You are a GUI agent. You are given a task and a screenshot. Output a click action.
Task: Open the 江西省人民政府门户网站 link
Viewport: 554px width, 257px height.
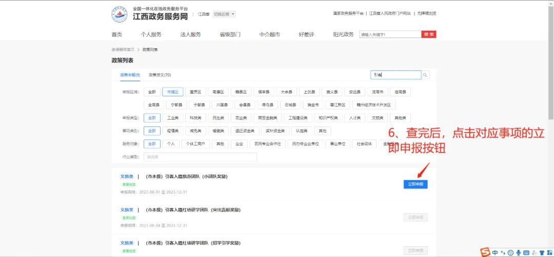click(x=390, y=13)
